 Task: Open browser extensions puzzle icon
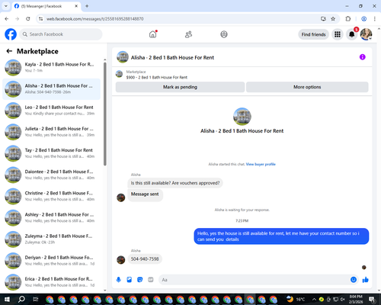[x=348, y=19]
